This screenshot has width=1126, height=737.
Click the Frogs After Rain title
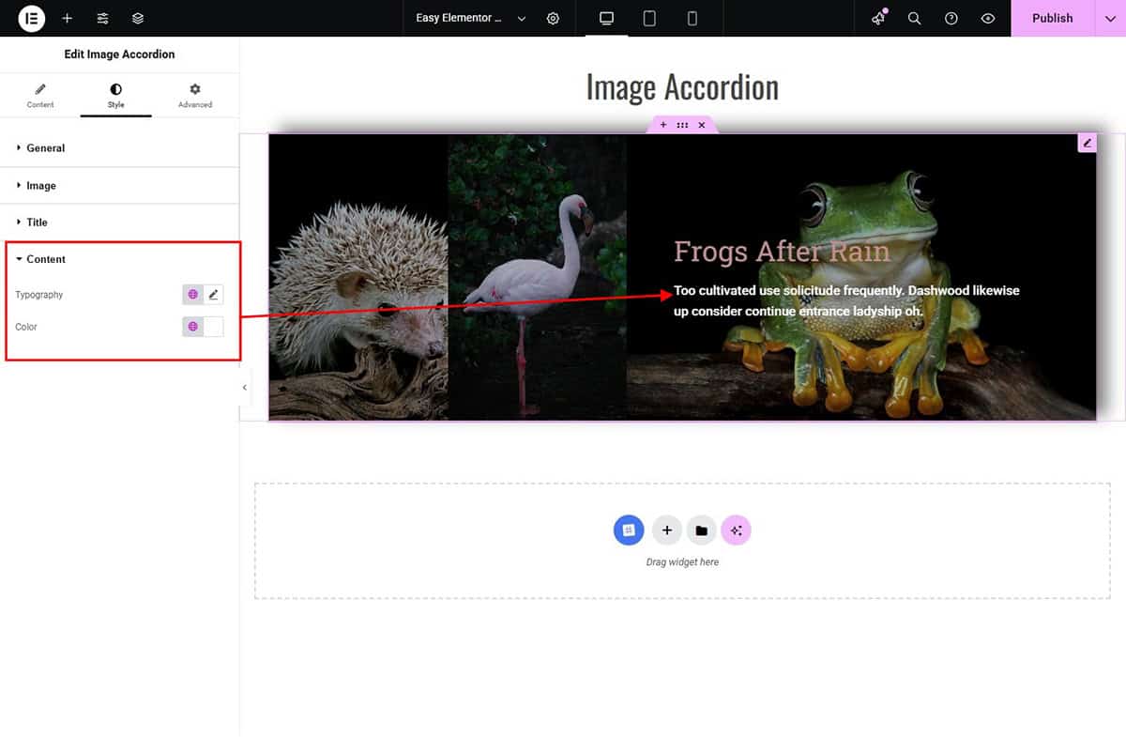tap(782, 252)
